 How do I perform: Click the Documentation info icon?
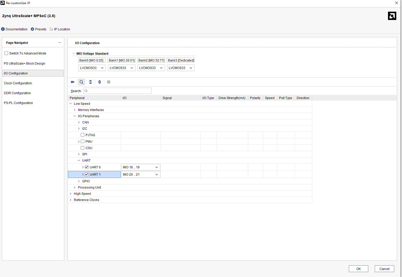pos(3,29)
